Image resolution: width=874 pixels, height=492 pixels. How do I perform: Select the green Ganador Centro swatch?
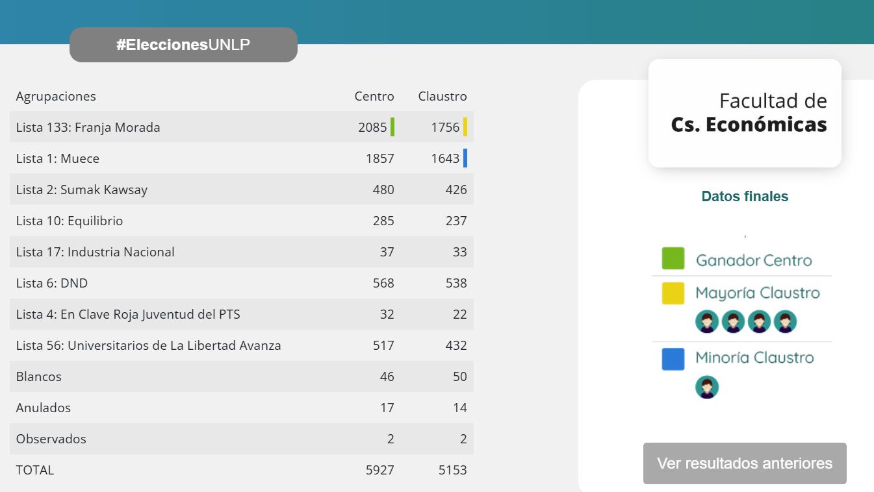673,258
